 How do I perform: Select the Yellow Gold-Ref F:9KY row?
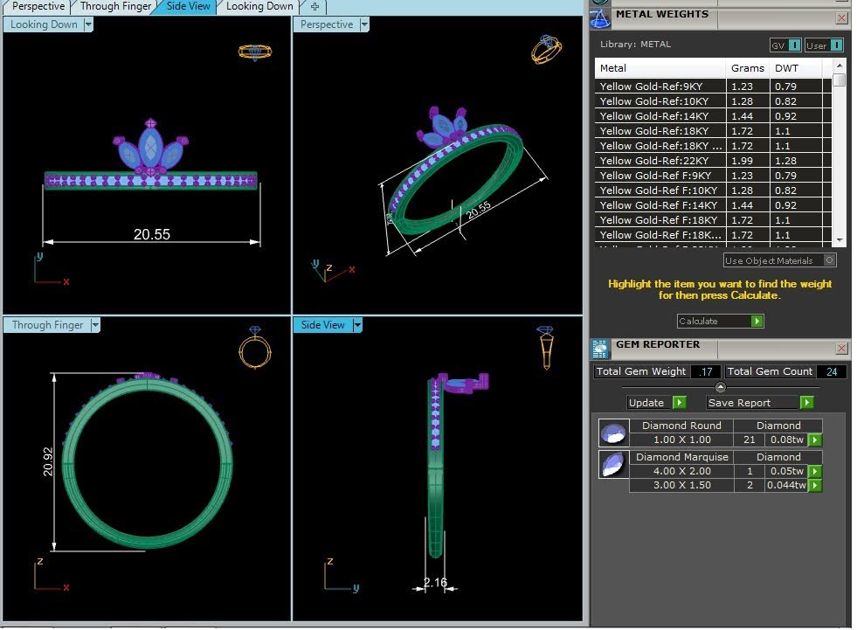[x=713, y=176]
